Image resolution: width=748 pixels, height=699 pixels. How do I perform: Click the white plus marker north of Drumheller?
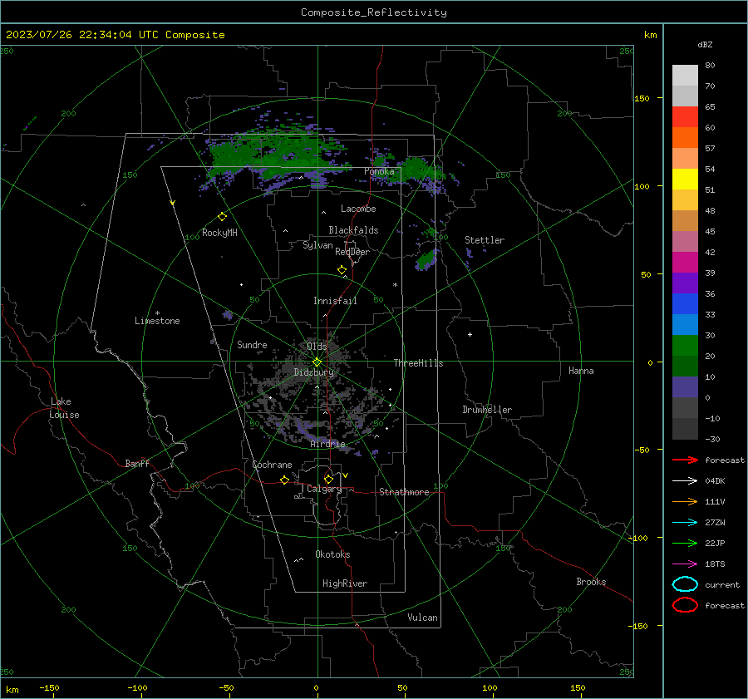(x=470, y=334)
